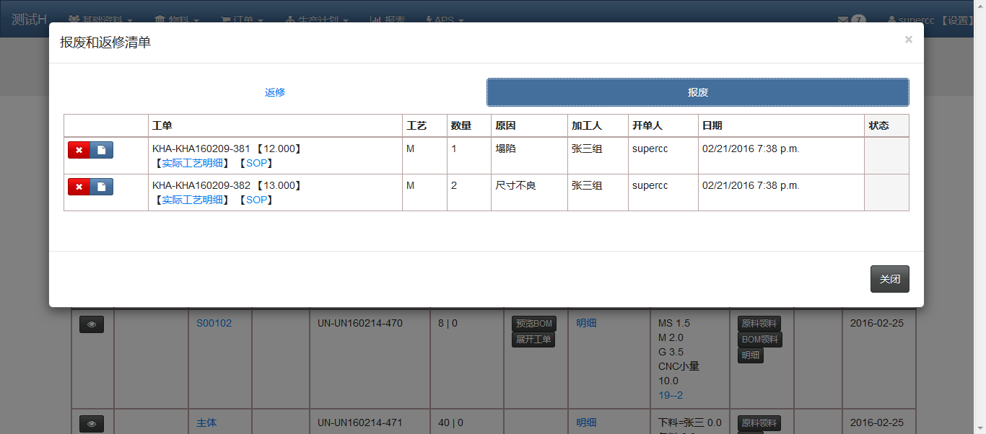Expand work orders with 展开工单 button
986x434 pixels.
pos(533,340)
